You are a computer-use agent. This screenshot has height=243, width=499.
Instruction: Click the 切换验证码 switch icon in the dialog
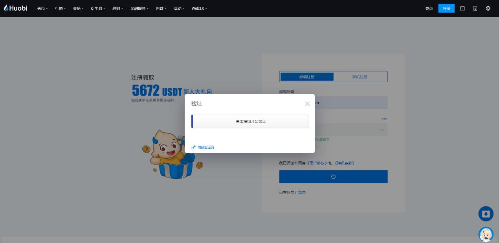pyautogui.click(x=194, y=147)
